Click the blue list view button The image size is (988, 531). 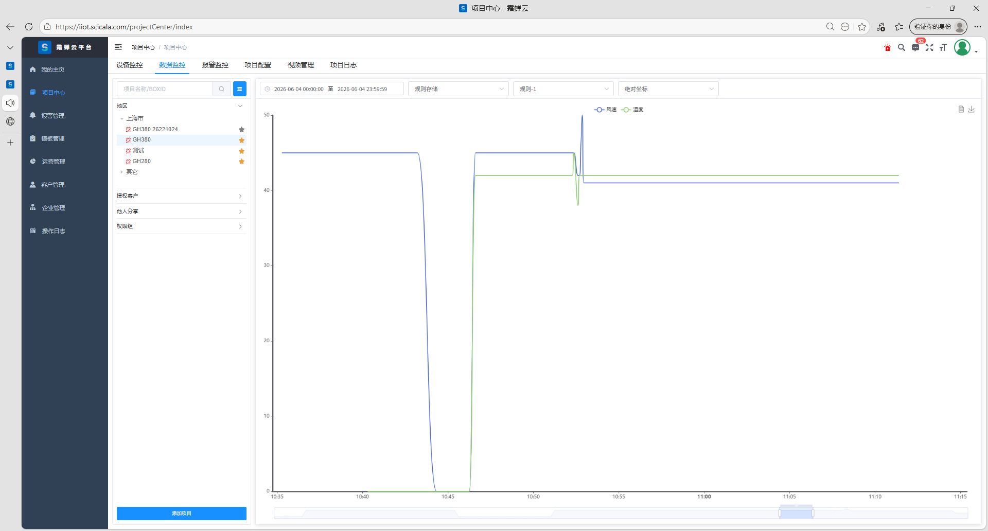pyautogui.click(x=240, y=89)
